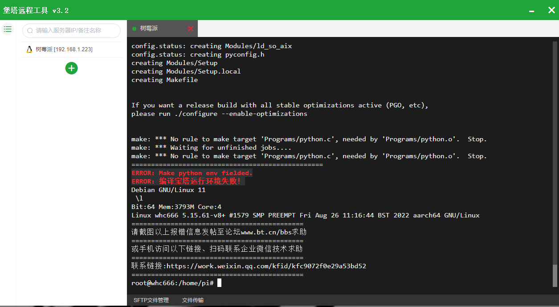
Task: Click the 堡塔远程工具 v3.2 title text
Action: click(36, 10)
